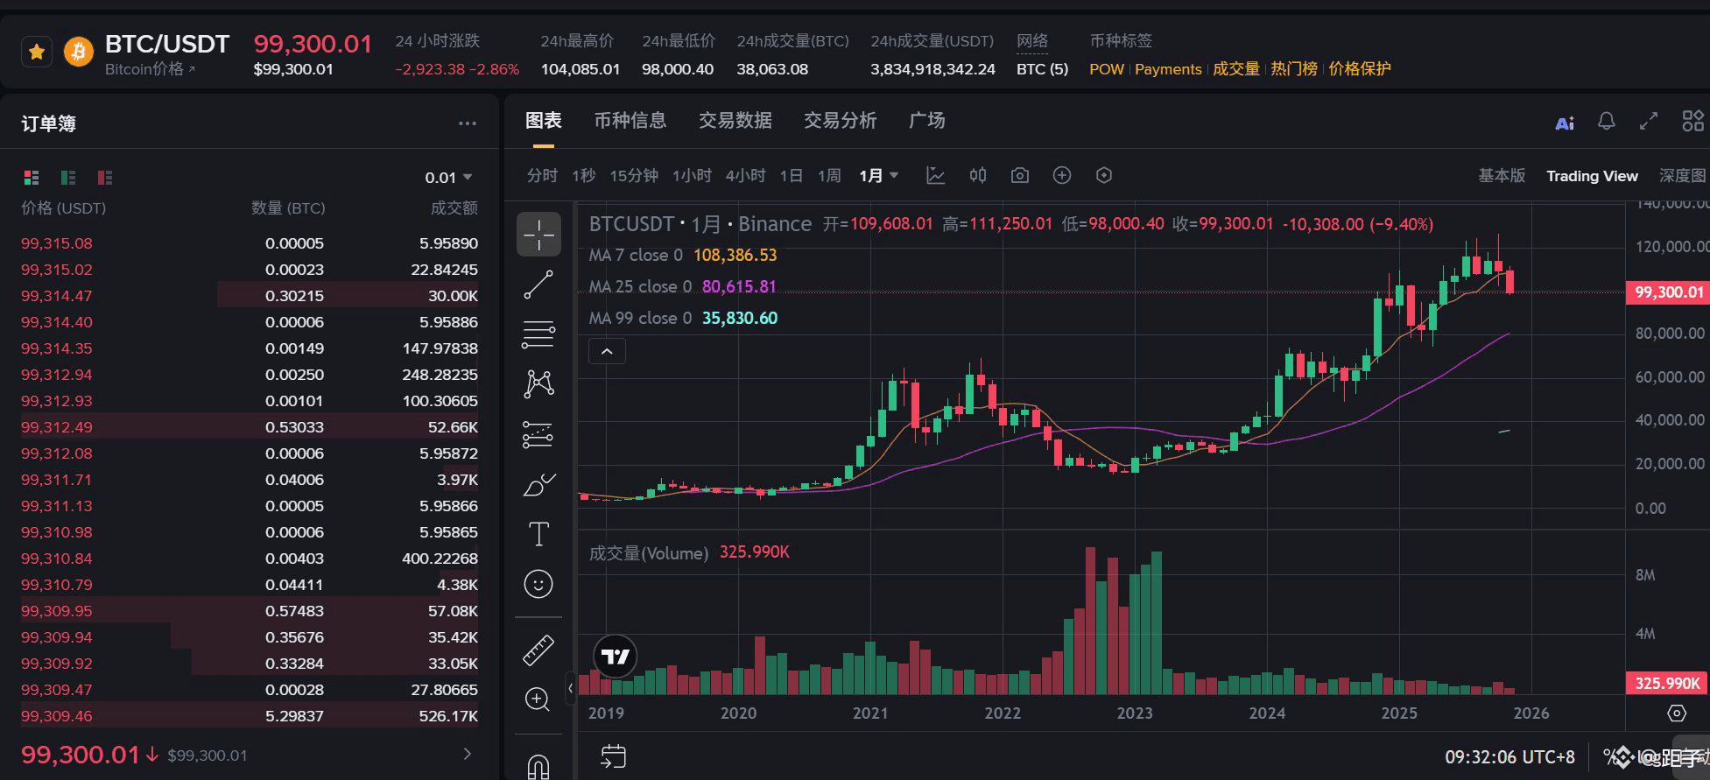
Task: Select the 15分钟 interval
Action: click(x=634, y=176)
